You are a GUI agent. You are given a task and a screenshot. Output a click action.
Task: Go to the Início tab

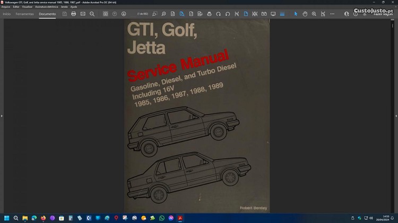coord(7,14)
